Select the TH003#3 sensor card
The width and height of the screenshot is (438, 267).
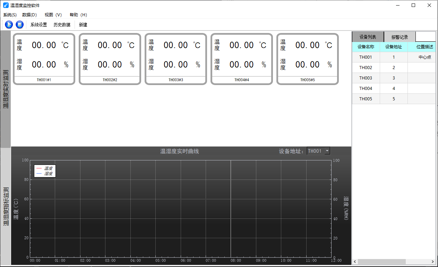click(175, 59)
